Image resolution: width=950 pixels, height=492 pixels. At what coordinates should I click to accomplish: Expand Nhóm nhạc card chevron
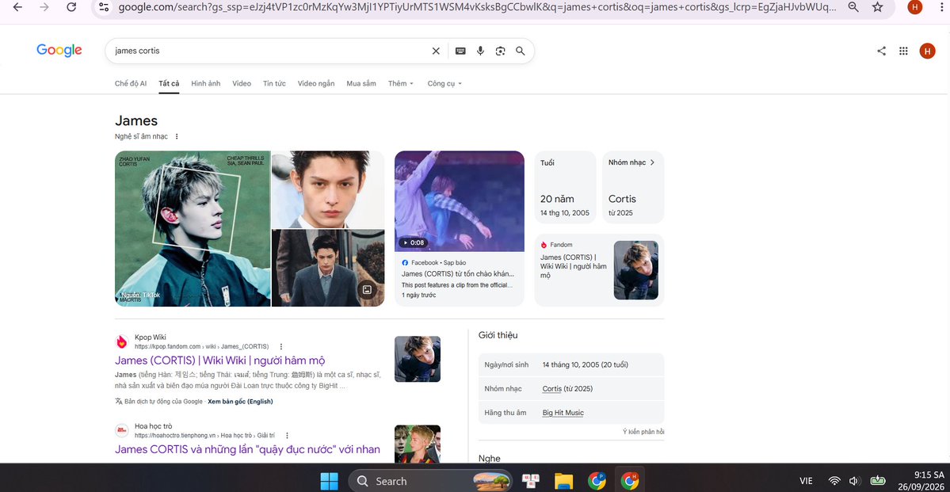652,162
